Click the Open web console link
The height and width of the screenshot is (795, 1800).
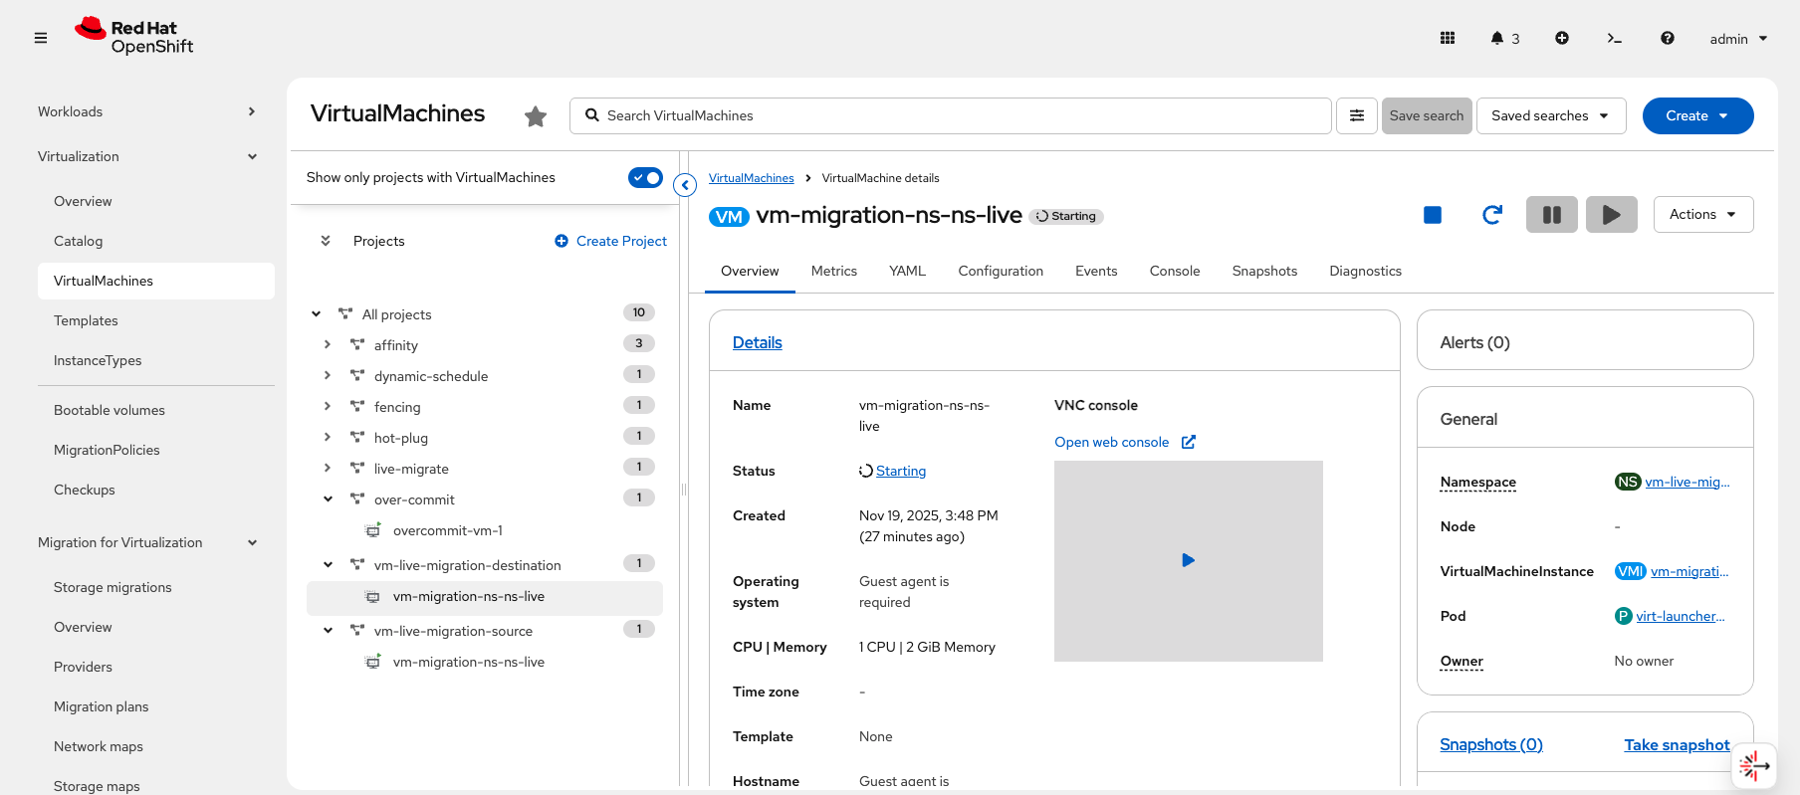(1111, 443)
